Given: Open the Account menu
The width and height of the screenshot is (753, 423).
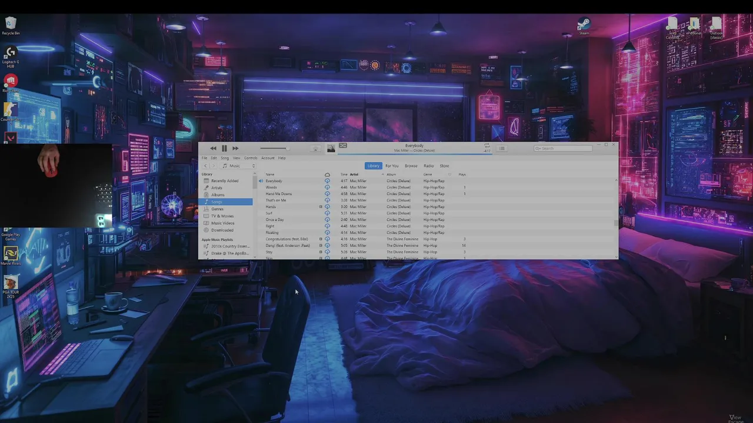Looking at the screenshot, I should (x=268, y=158).
